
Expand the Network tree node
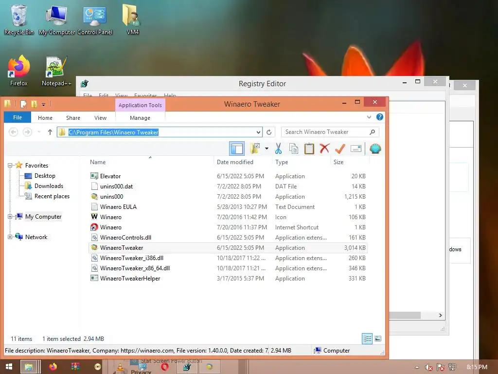pyautogui.click(x=10, y=237)
